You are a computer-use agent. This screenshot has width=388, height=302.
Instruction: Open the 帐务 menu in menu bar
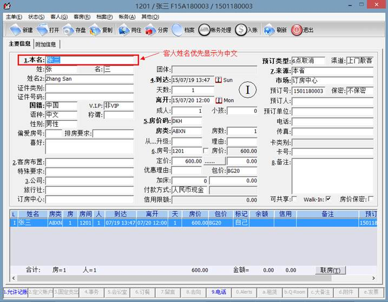click(x=127, y=17)
